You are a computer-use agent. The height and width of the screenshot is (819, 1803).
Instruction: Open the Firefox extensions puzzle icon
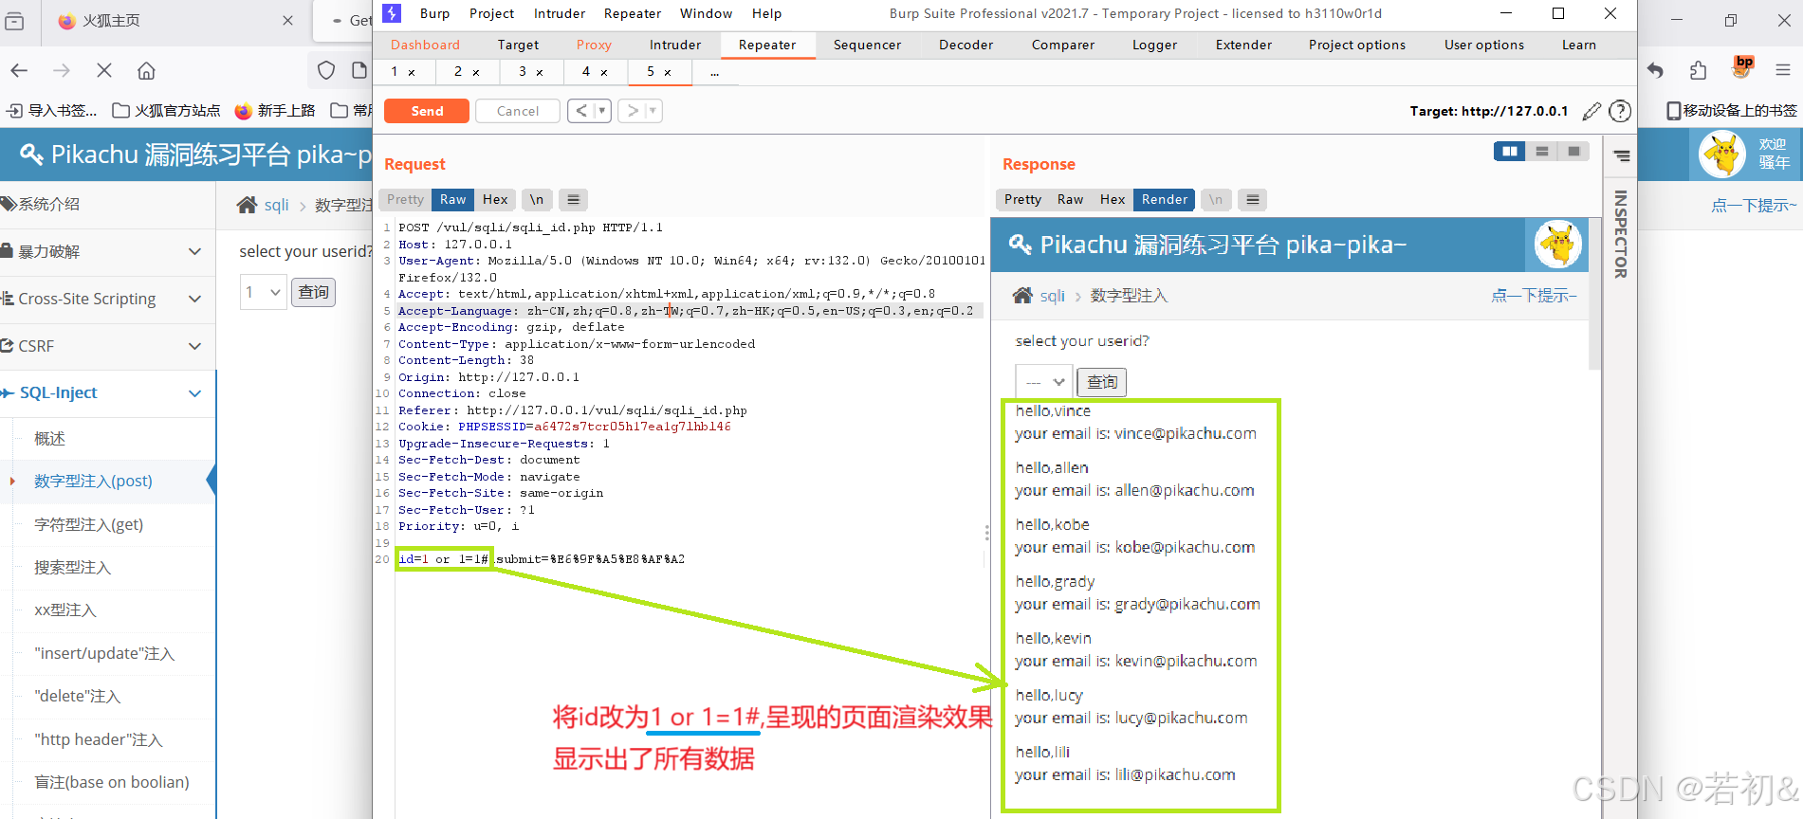pyautogui.click(x=1698, y=70)
